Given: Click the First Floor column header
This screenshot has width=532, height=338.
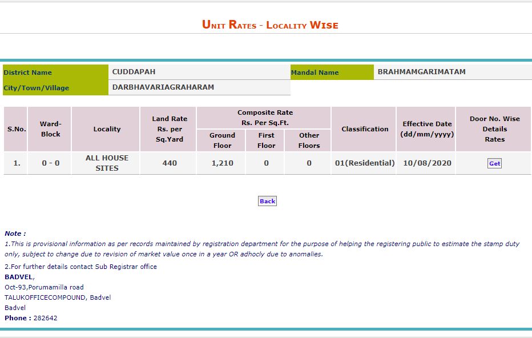Looking at the screenshot, I should coord(265,140).
